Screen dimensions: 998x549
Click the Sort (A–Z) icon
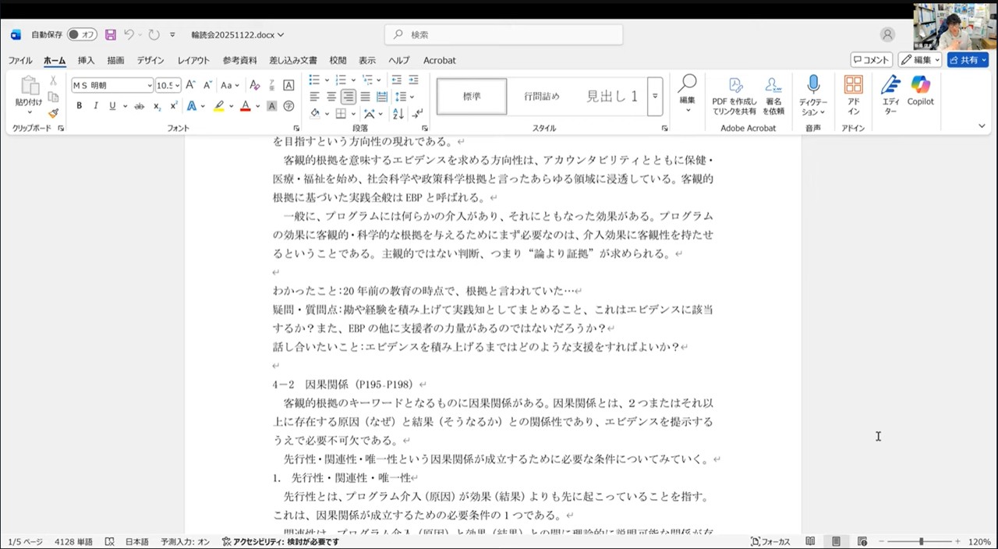point(398,114)
